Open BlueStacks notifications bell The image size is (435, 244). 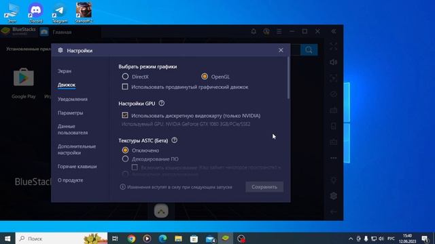click(254, 32)
